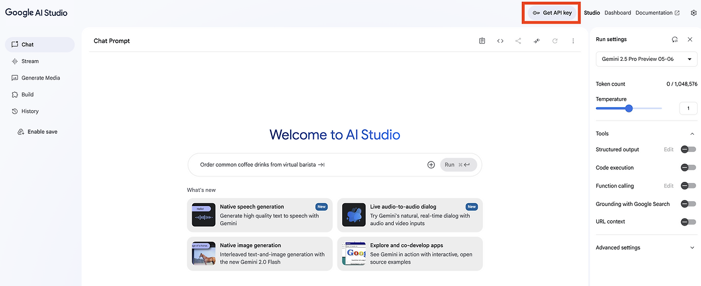The image size is (701, 286).
Task: Click New badge on Live audio-to-audio card
Action: tap(472, 207)
